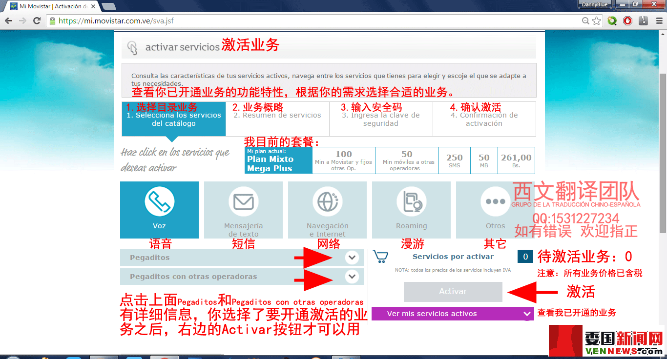Click the green padlock security icon
The width and height of the screenshot is (667, 359).
[x=53, y=21]
